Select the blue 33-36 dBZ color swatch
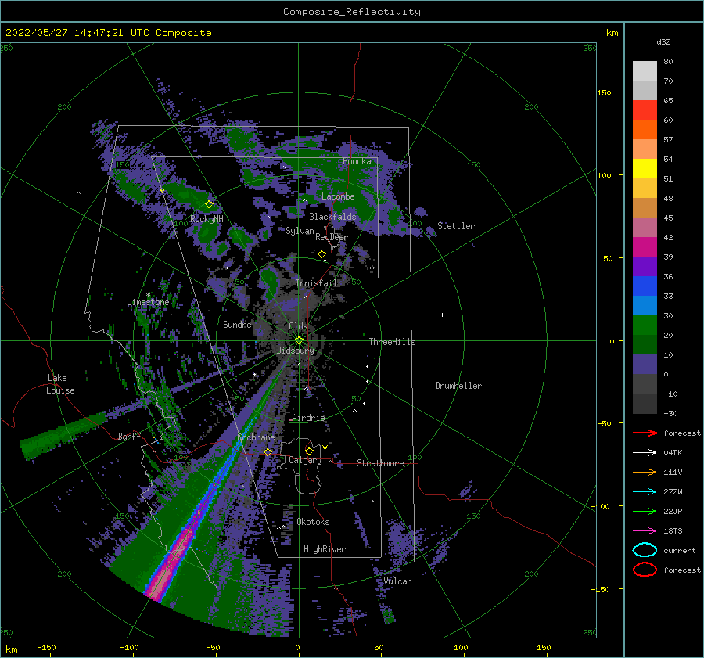Screen dimensions: 704x658 [645, 286]
